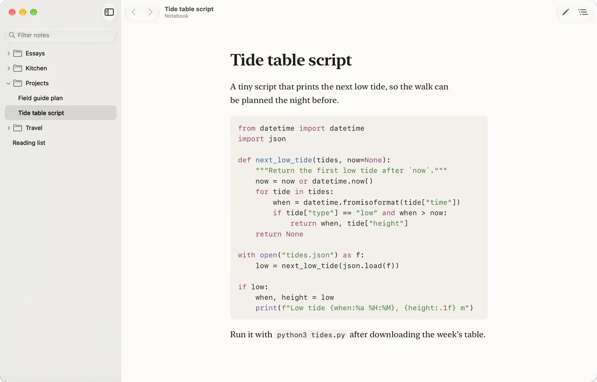Go forward with the right arrow

[x=150, y=12]
